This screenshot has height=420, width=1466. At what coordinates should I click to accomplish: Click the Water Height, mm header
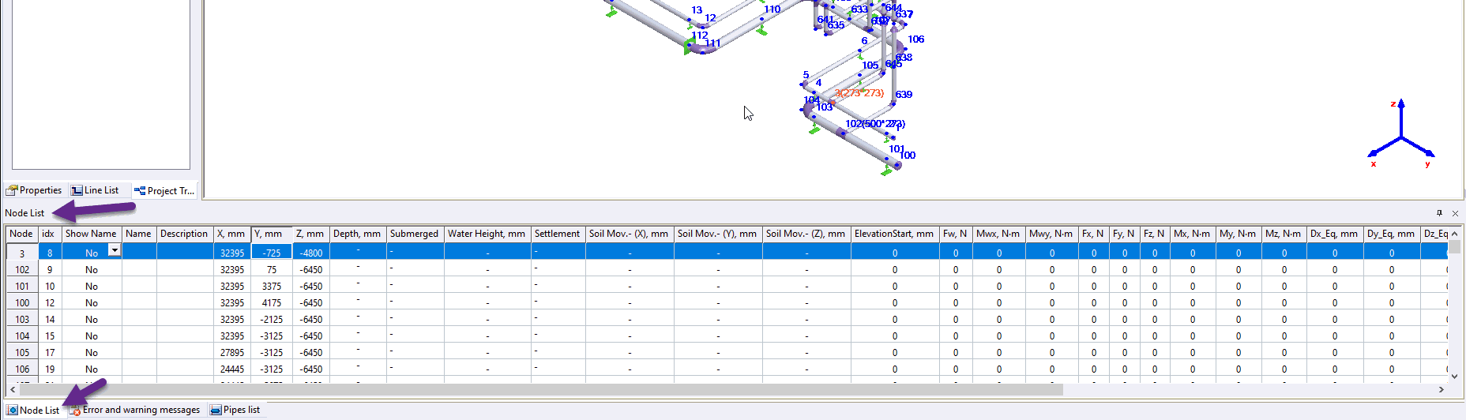(x=487, y=234)
